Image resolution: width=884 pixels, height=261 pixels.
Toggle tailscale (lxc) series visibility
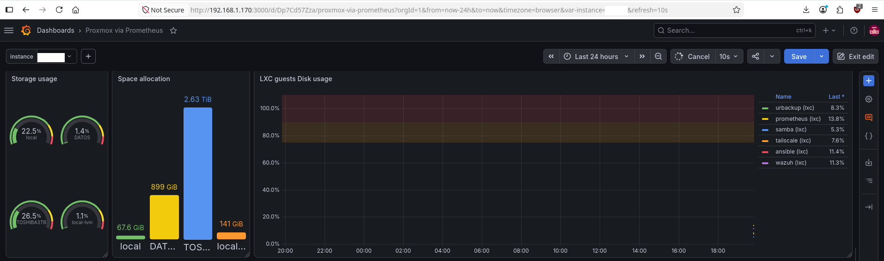[x=793, y=141]
